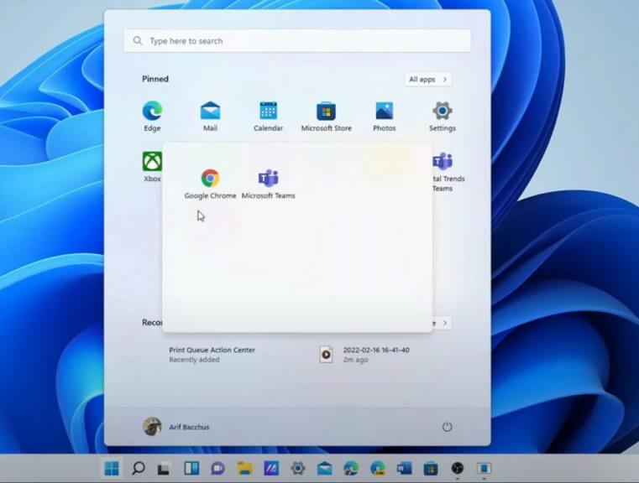Launch Google Chrome from the open folder

coord(210,184)
